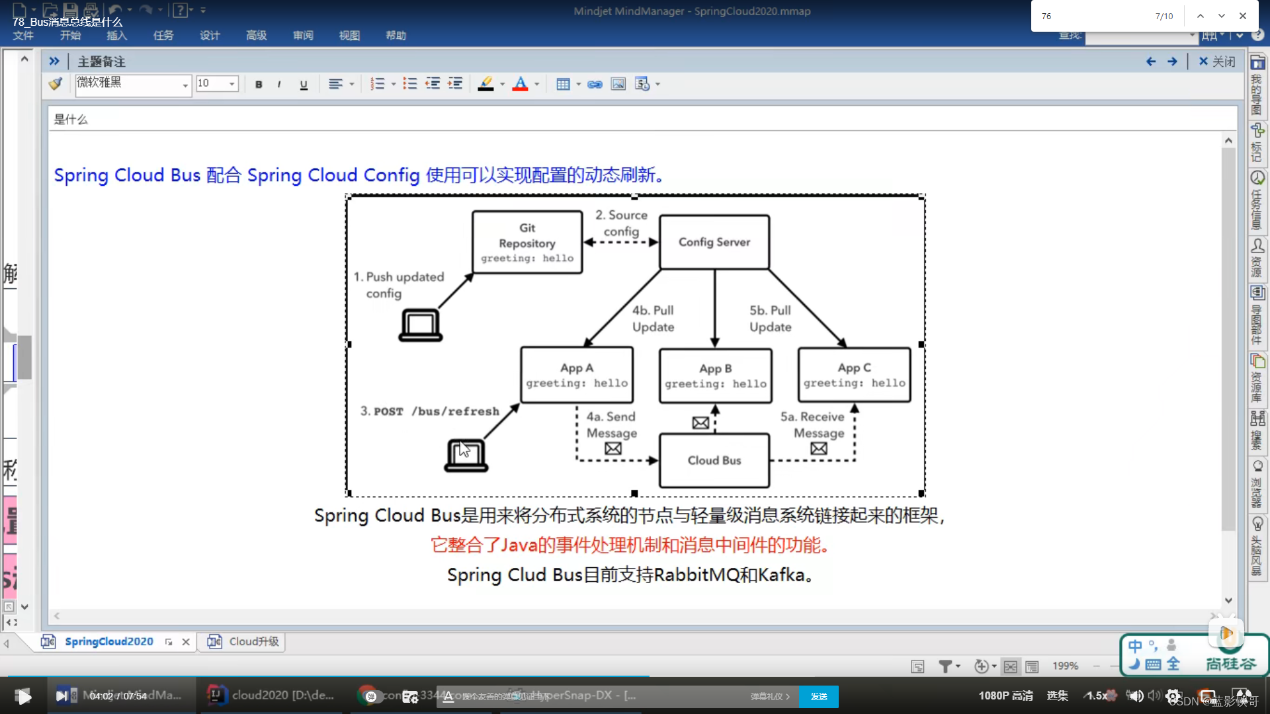Click the help question mark icon
The image size is (1270, 714).
pyautogui.click(x=179, y=10)
